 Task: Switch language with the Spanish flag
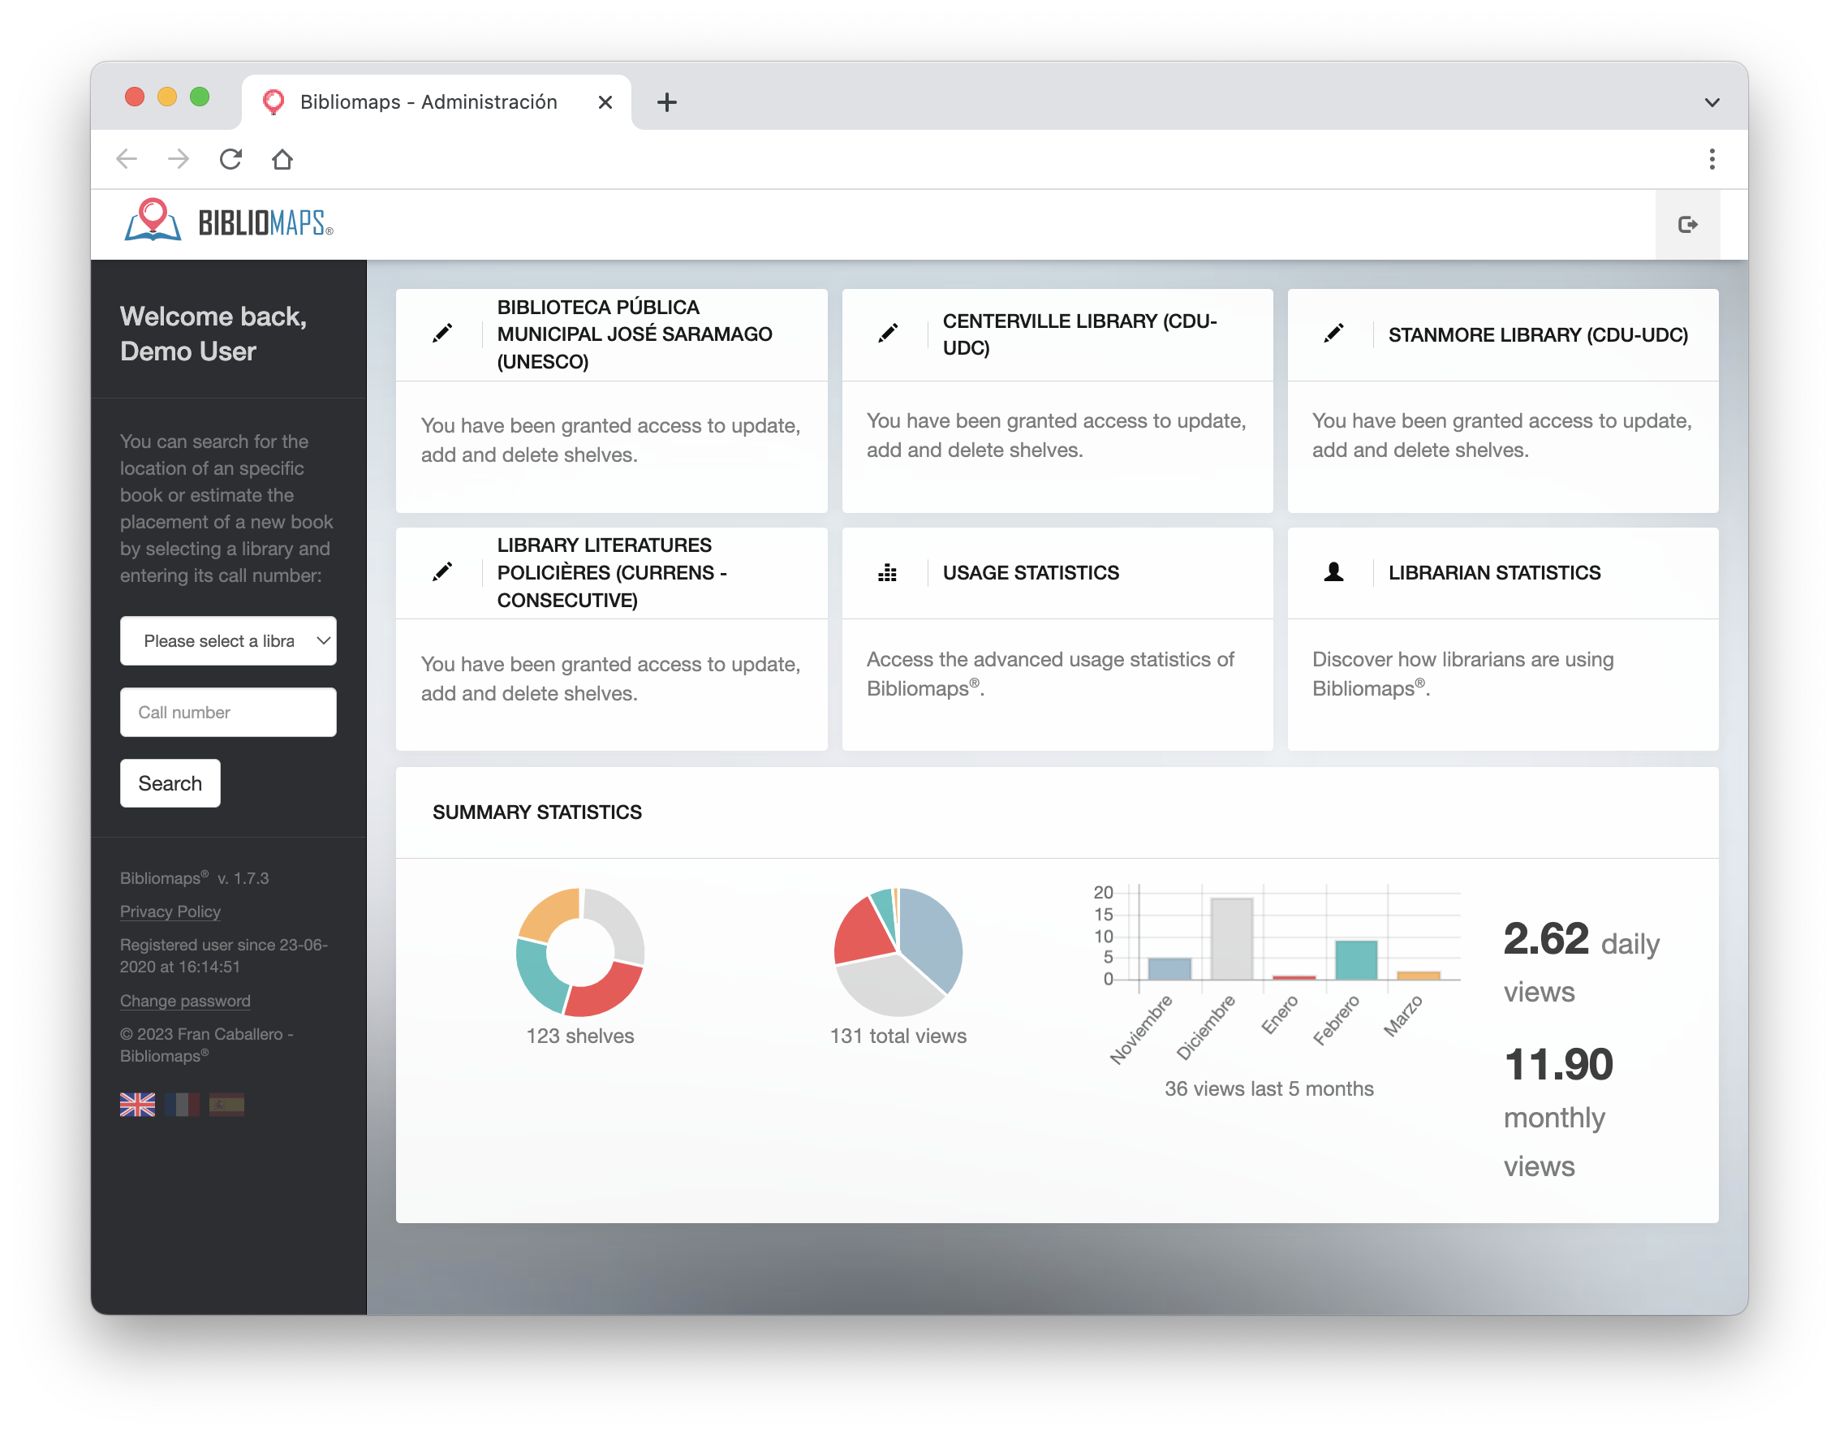(x=226, y=1104)
